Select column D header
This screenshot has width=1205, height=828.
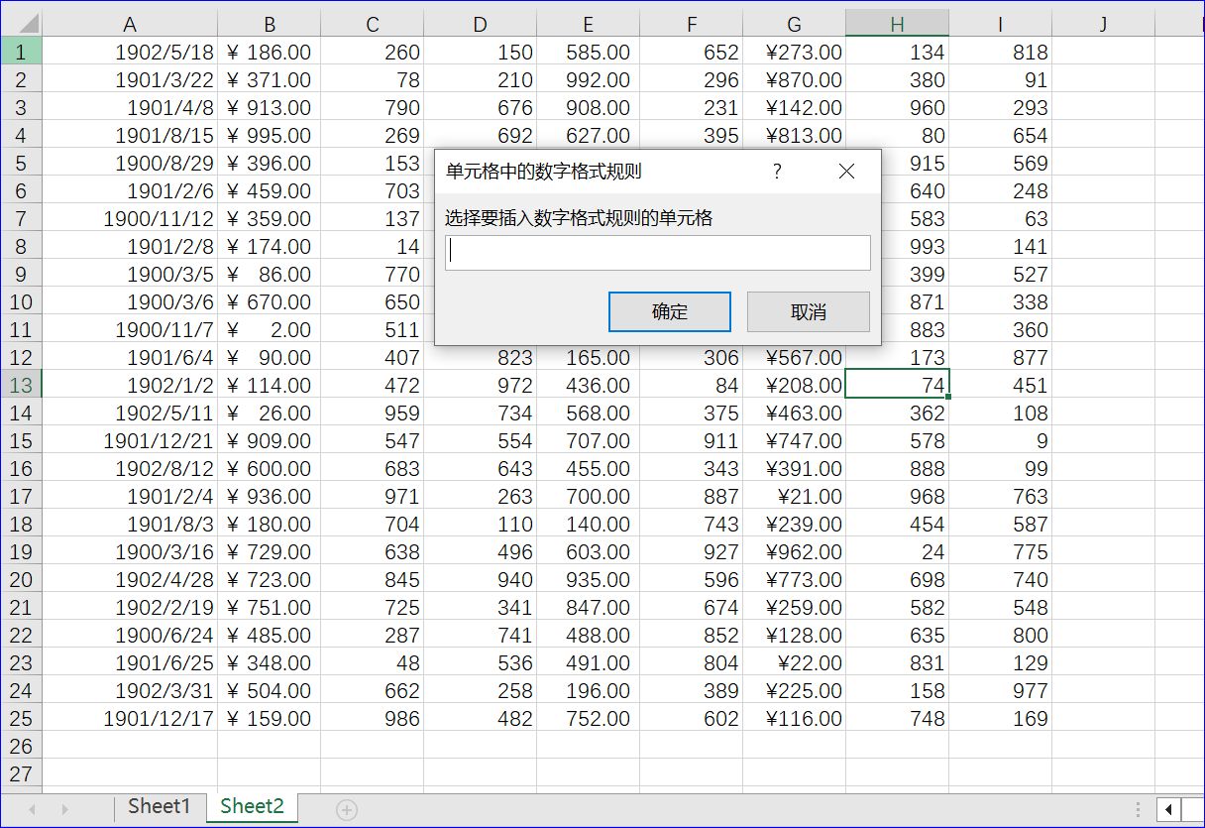click(x=481, y=24)
